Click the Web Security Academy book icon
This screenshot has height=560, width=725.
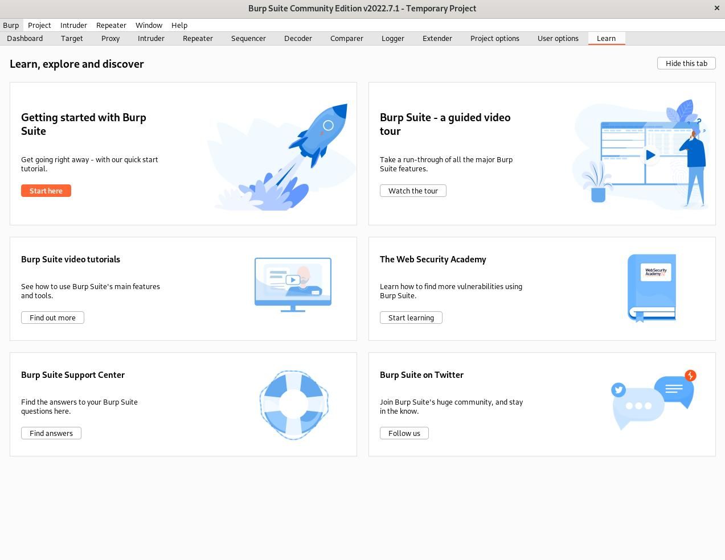[x=652, y=287]
